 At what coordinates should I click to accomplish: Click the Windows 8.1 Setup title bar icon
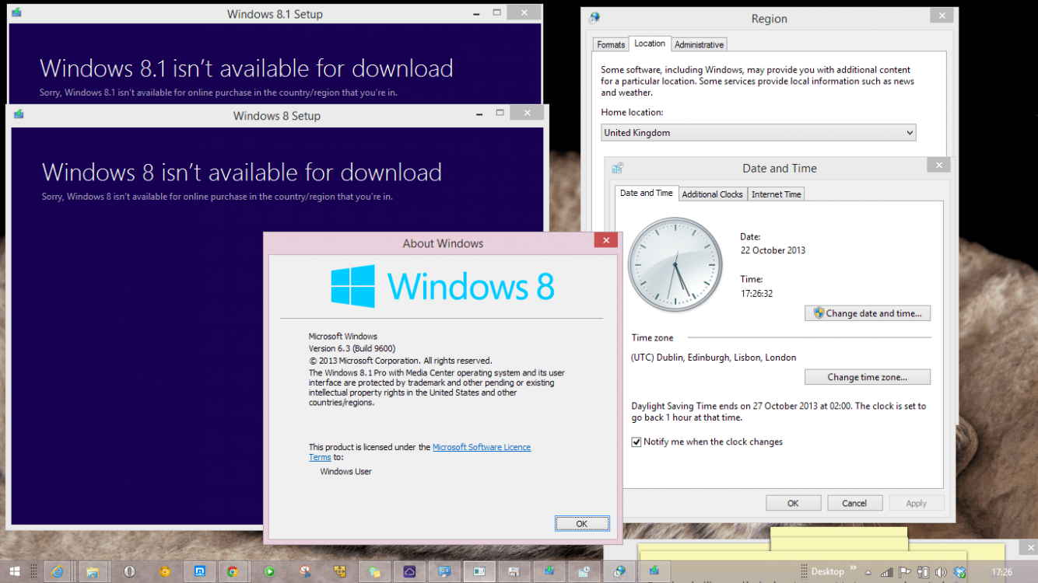click(x=17, y=13)
